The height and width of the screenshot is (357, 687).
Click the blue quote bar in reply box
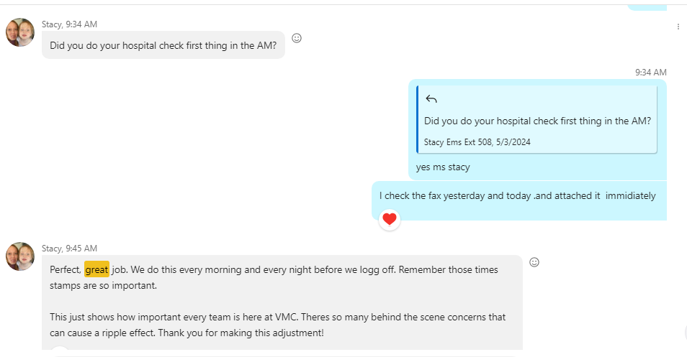tap(418, 119)
